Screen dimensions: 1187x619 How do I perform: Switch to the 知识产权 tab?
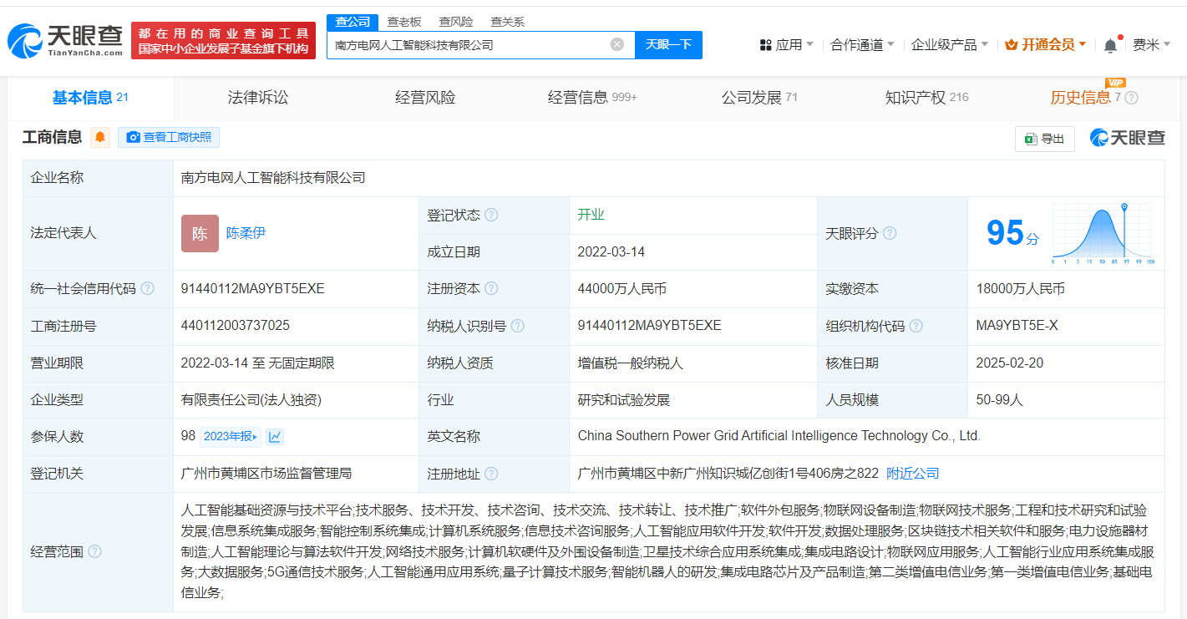(926, 98)
